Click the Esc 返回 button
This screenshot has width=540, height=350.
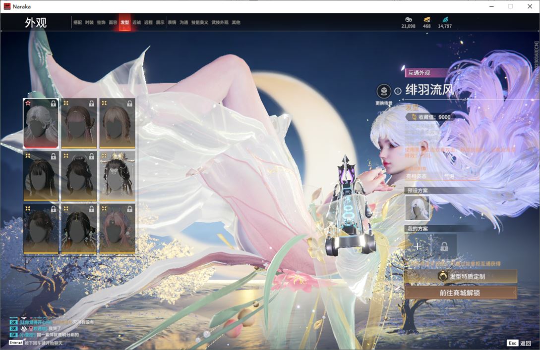tap(519, 343)
